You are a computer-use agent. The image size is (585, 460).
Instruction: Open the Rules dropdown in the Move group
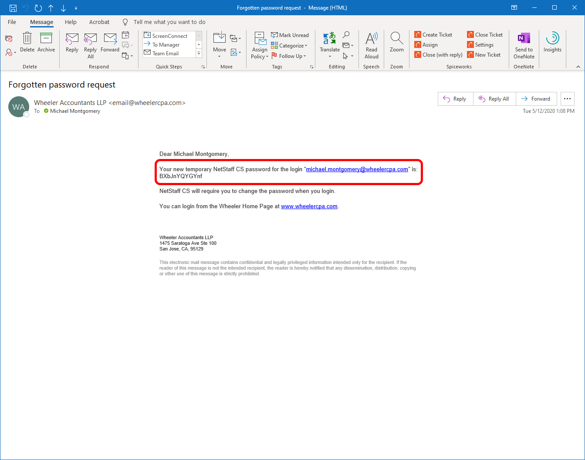click(x=235, y=38)
